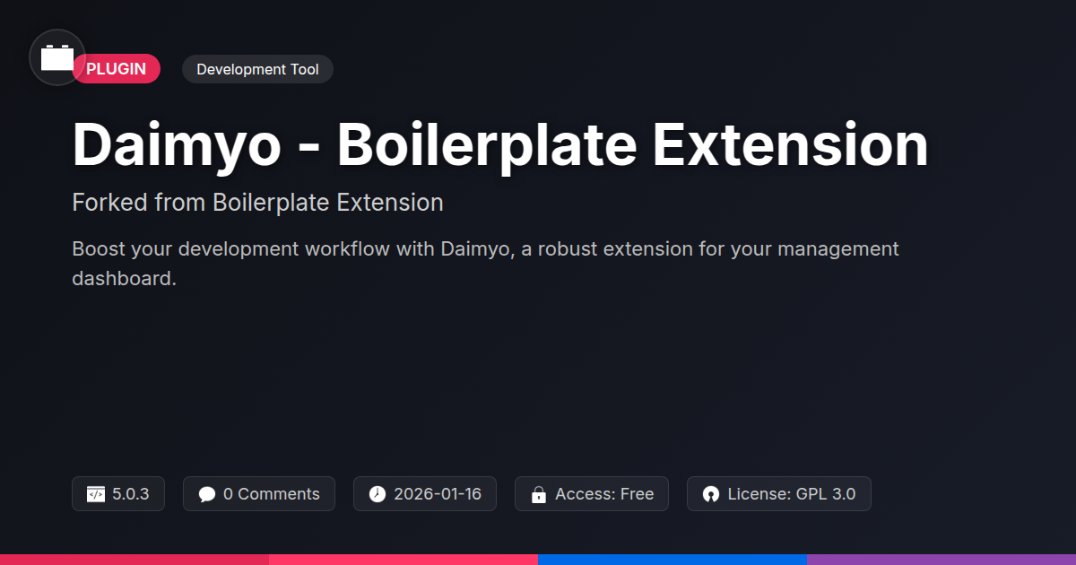Open the 0 Comments label
The image size is (1076, 565).
pos(271,494)
